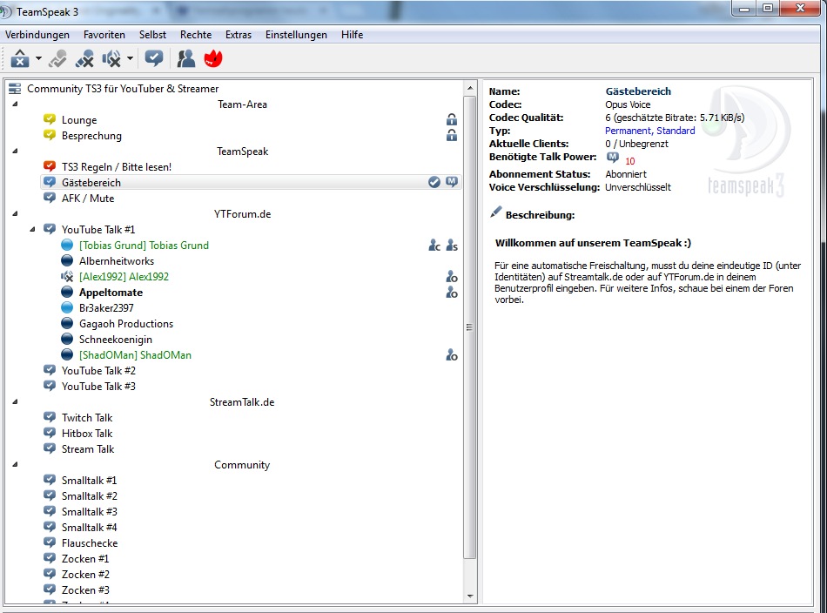Click the red fox toolbar icon

[212, 59]
